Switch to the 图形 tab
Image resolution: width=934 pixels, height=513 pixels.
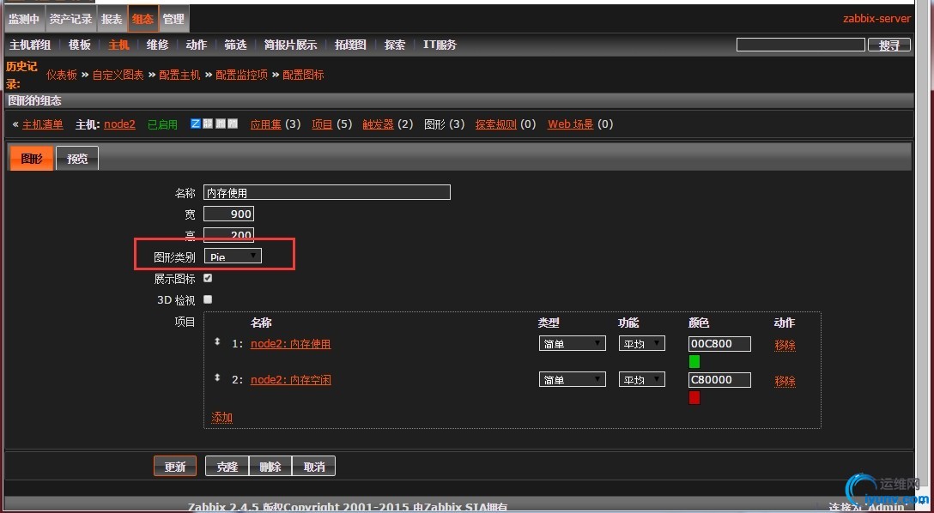pos(32,159)
